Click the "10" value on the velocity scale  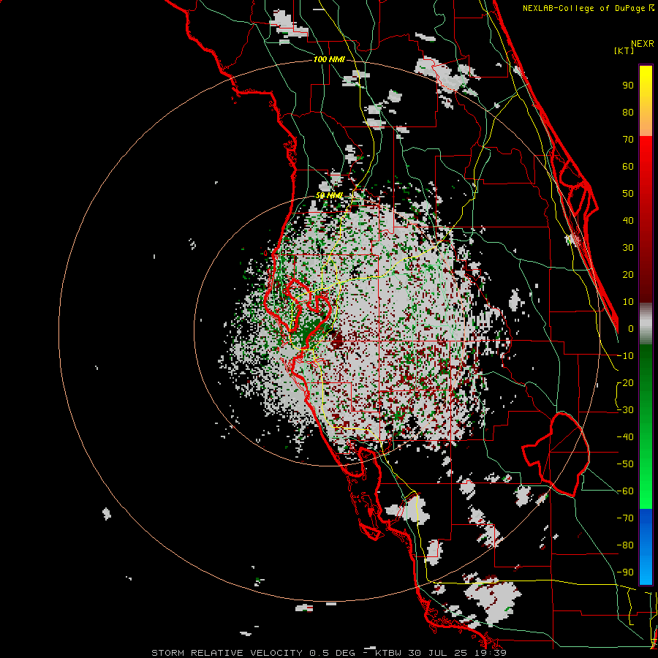[628, 302]
